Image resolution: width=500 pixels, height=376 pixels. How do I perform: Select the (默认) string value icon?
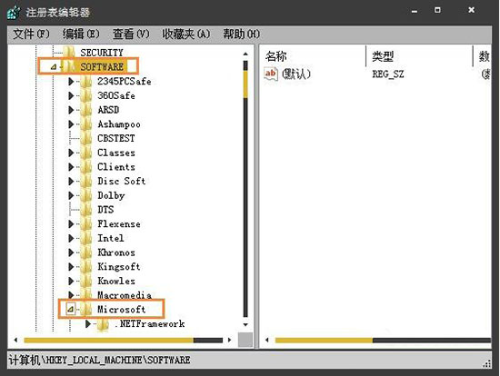click(270, 74)
